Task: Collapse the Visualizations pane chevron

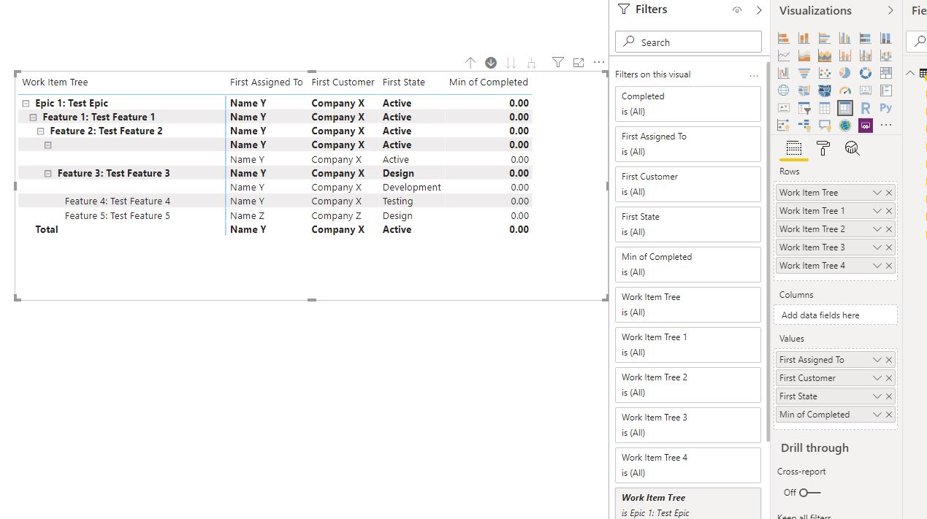Action: pyautogui.click(x=890, y=10)
